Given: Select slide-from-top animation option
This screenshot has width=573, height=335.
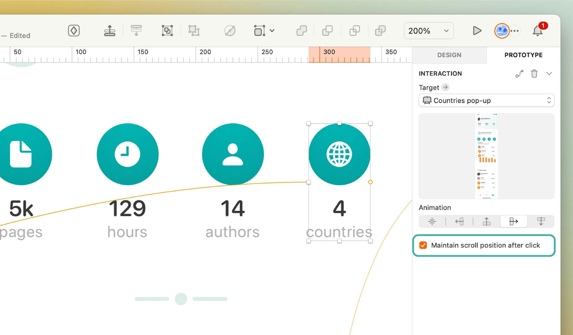Looking at the screenshot, I should click(541, 221).
